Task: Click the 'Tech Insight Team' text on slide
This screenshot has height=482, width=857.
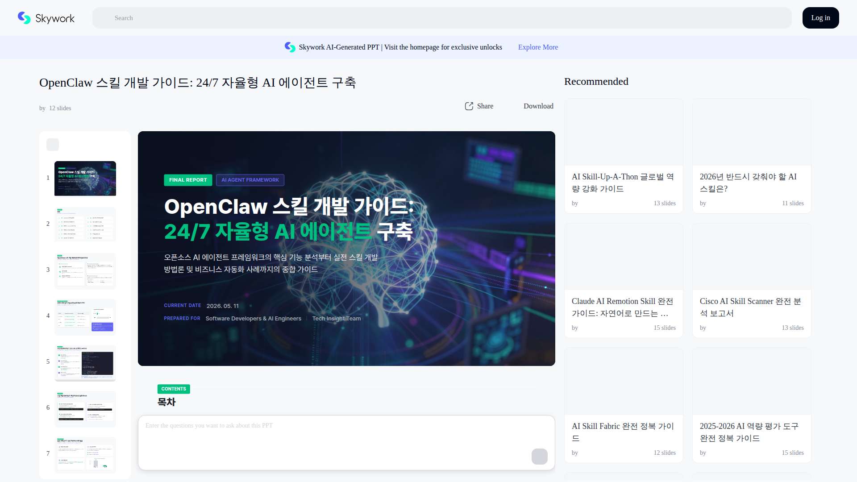Action: point(337,319)
